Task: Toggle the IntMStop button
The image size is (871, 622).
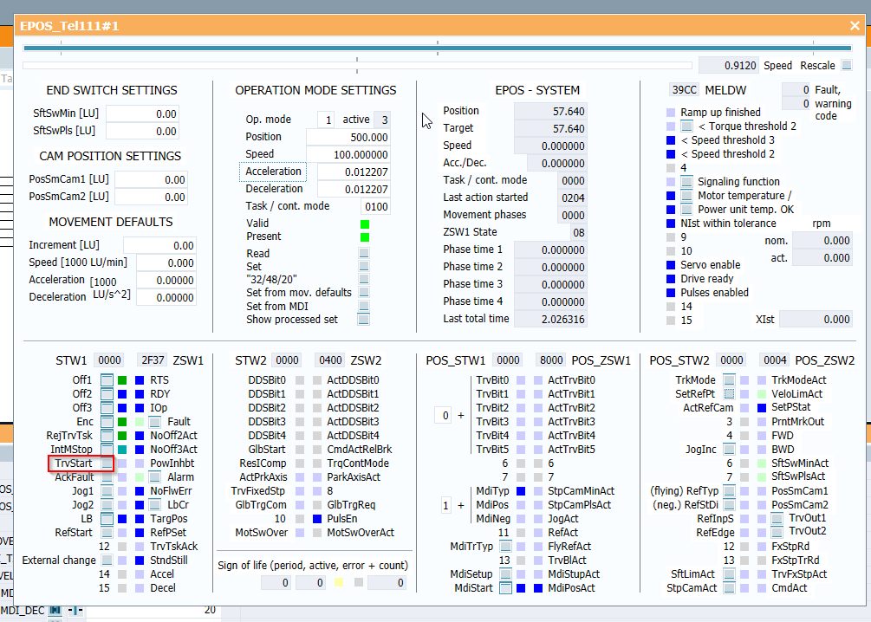Action: click(107, 450)
